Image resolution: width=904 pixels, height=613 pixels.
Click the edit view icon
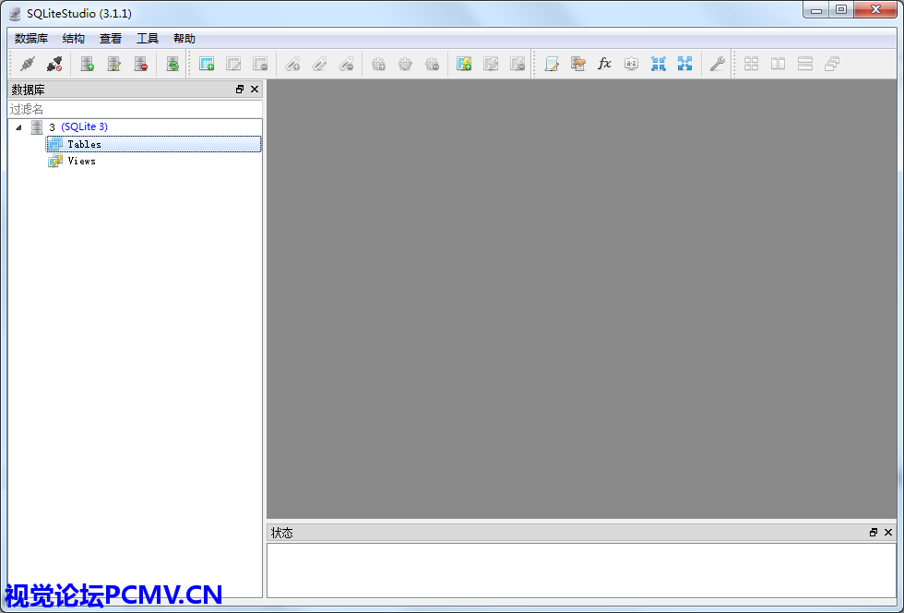491,64
